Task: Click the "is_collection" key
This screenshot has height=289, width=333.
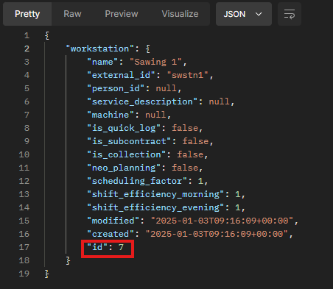Action: pyautogui.click(x=127, y=154)
